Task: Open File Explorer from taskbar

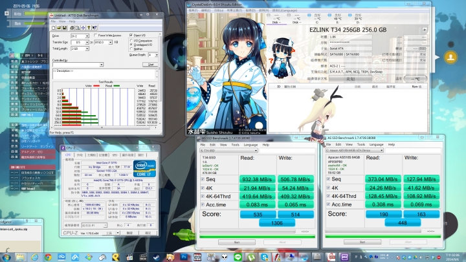Action: [20, 257]
